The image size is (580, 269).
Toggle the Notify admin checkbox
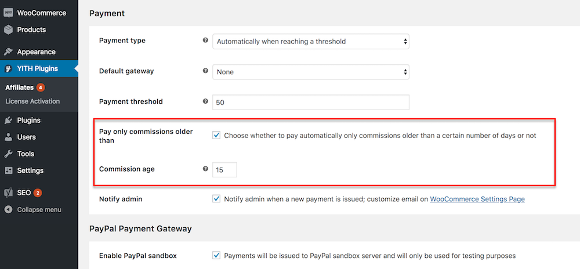pos(216,199)
